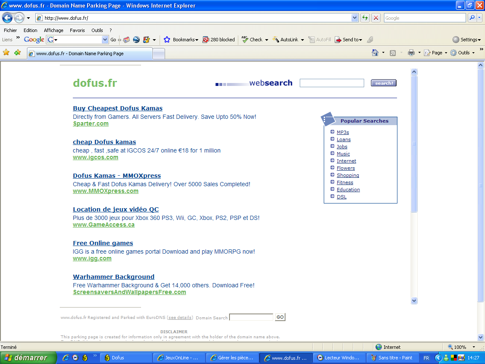The height and width of the screenshot is (364, 485).
Task: Open dropdown arrow next to Check
Action: coord(266,40)
